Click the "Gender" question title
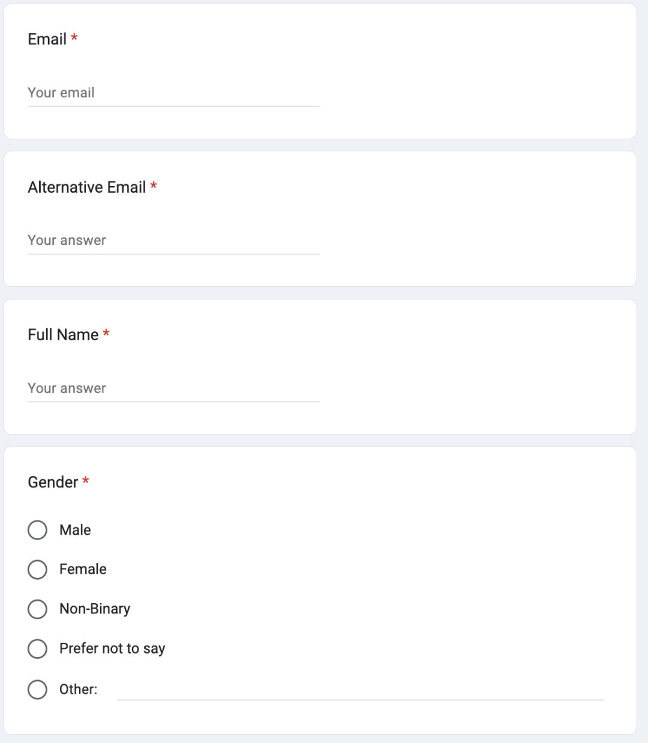The height and width of the screenshot is (743, 648). click(x=53, y=483)
